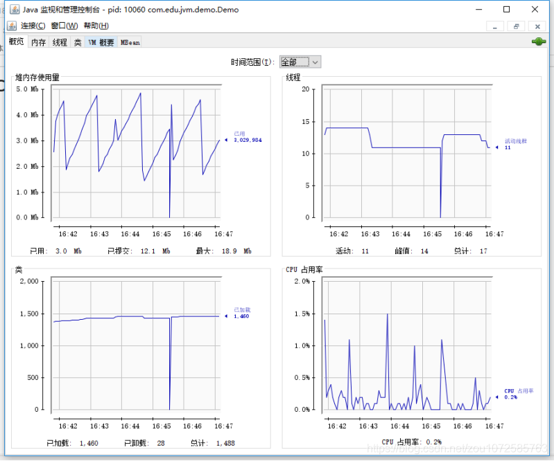Click the 堆内存使用量 panel title
554x461 pixels.
point(37,78)
